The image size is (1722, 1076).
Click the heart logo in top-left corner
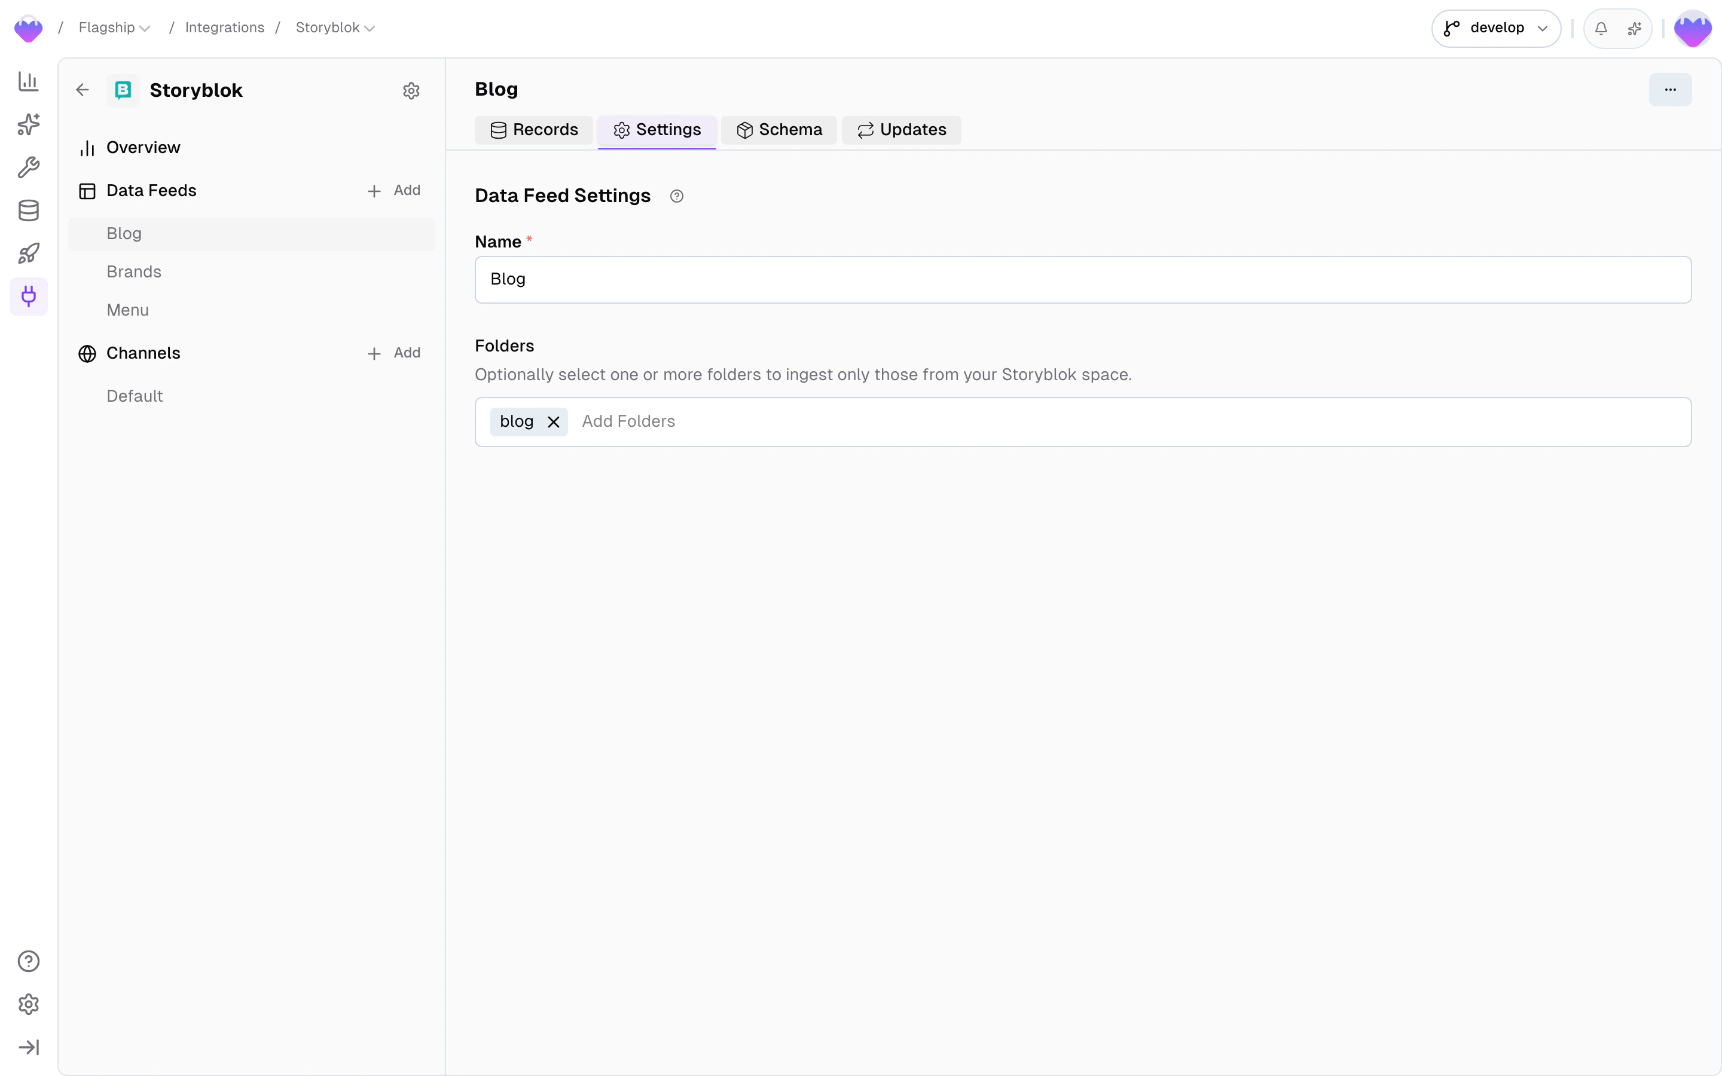[29, 29]
